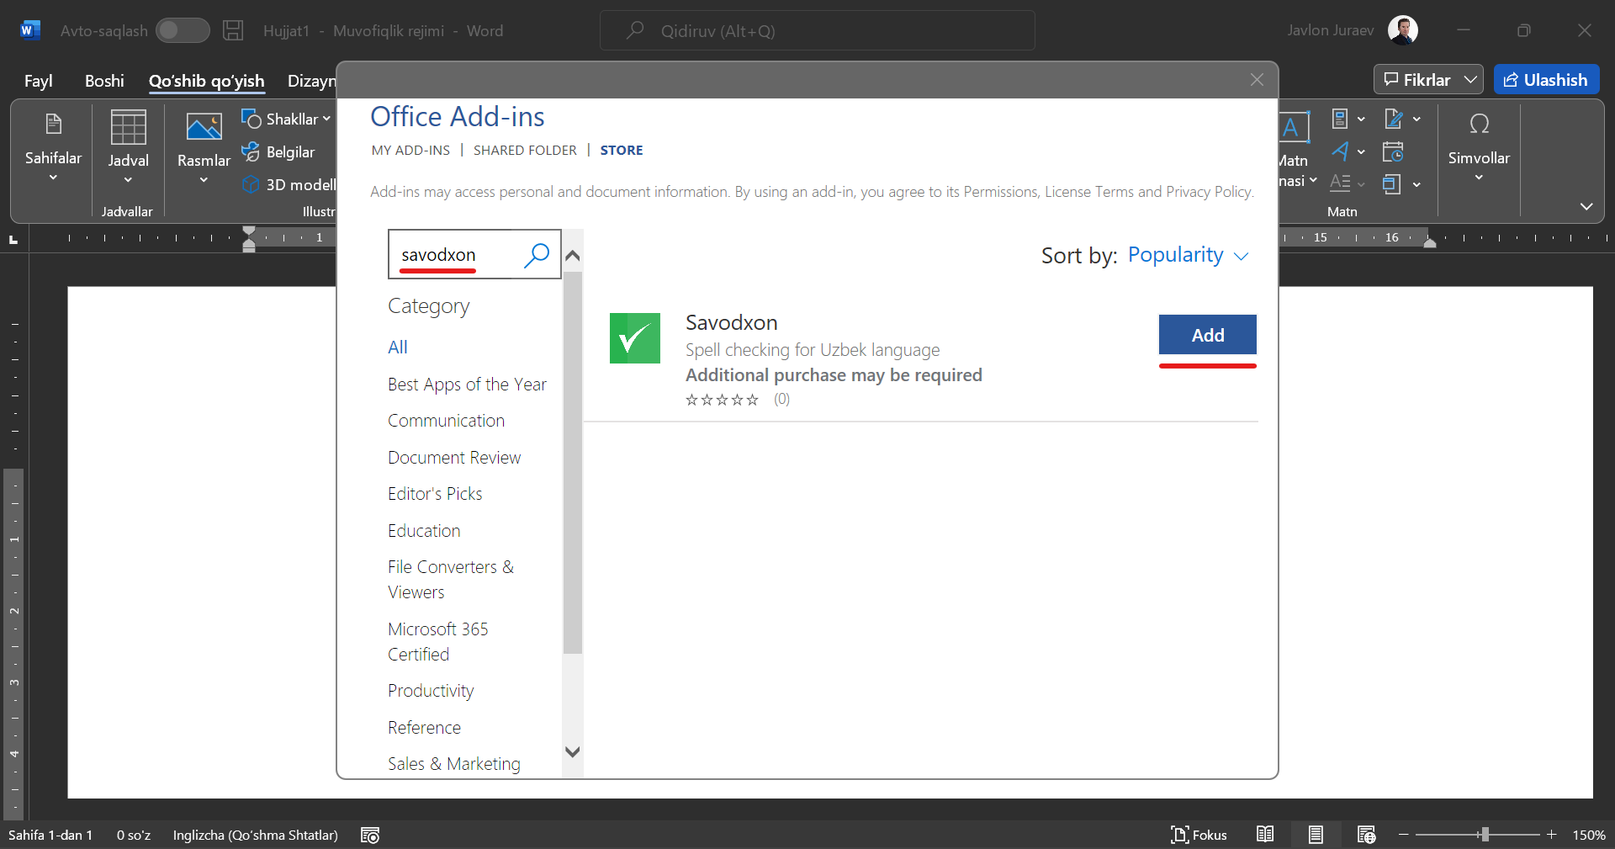
Task: Switch to web layout view in status bar
Action: (x=1366, y=835)
